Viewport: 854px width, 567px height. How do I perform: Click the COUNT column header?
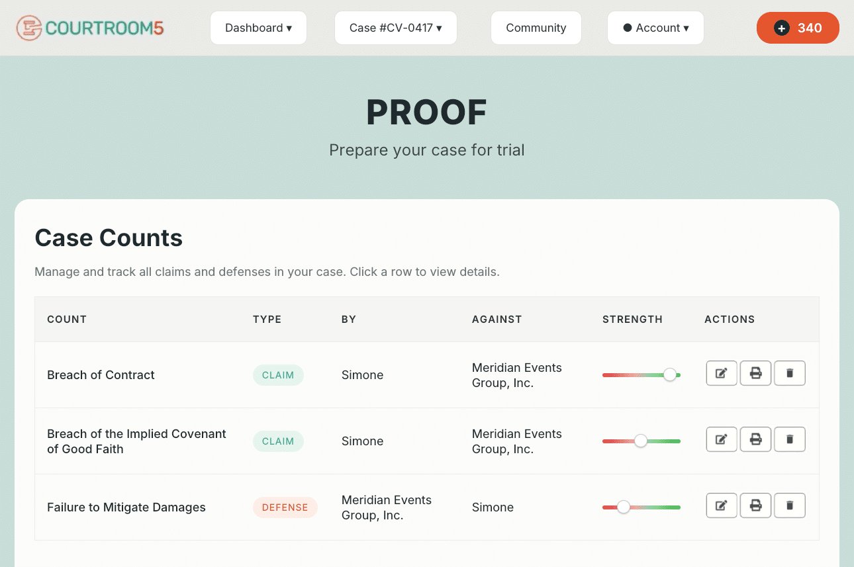67,319
